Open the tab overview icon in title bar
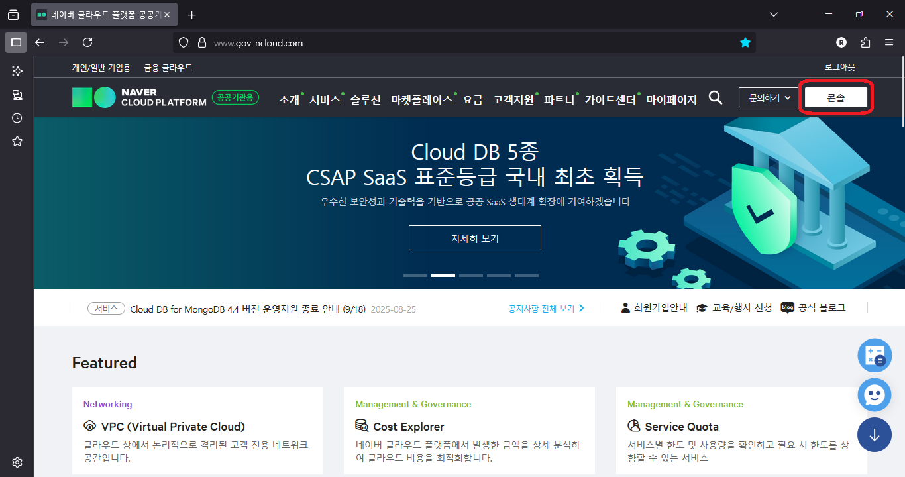The image size is (905, 477). [x=13, y=15]
